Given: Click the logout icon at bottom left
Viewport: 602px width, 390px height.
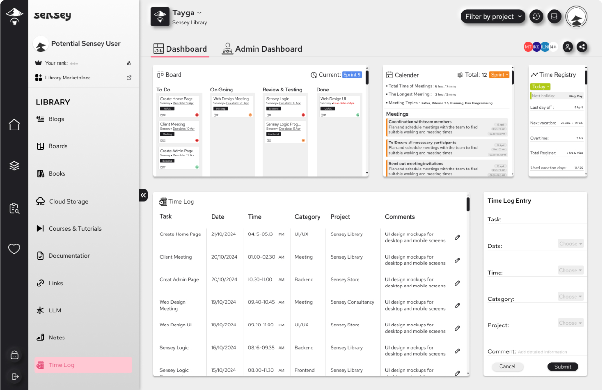Looking at the screenshot, I should [14, 376].
